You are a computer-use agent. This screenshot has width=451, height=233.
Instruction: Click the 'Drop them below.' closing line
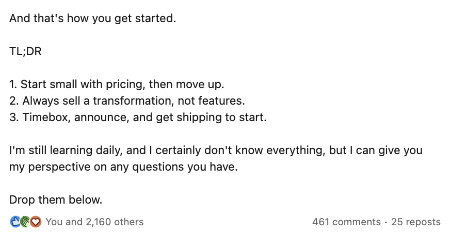click(x=56, y=199)
